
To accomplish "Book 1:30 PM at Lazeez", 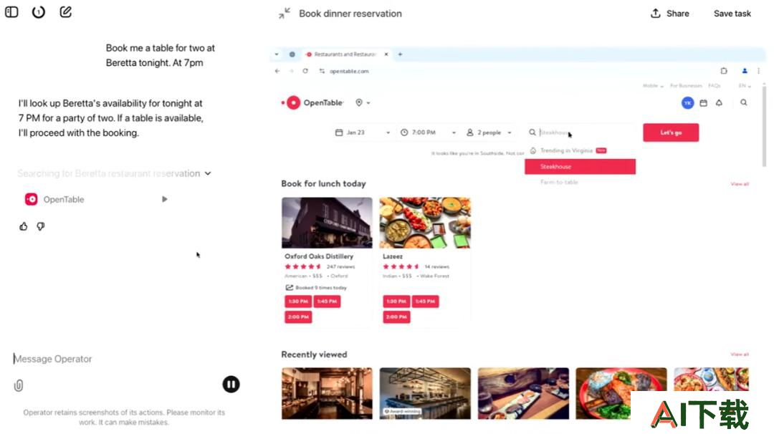I will pos(396,302).
